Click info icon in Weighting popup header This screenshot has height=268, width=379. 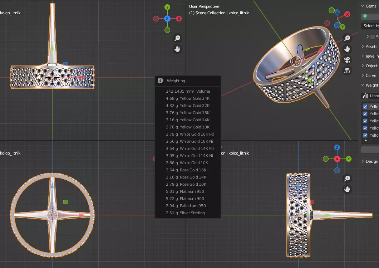(x=160, y=81)
